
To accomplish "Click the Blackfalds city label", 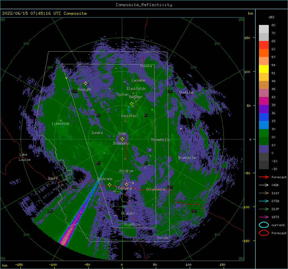I will (136, 89).
